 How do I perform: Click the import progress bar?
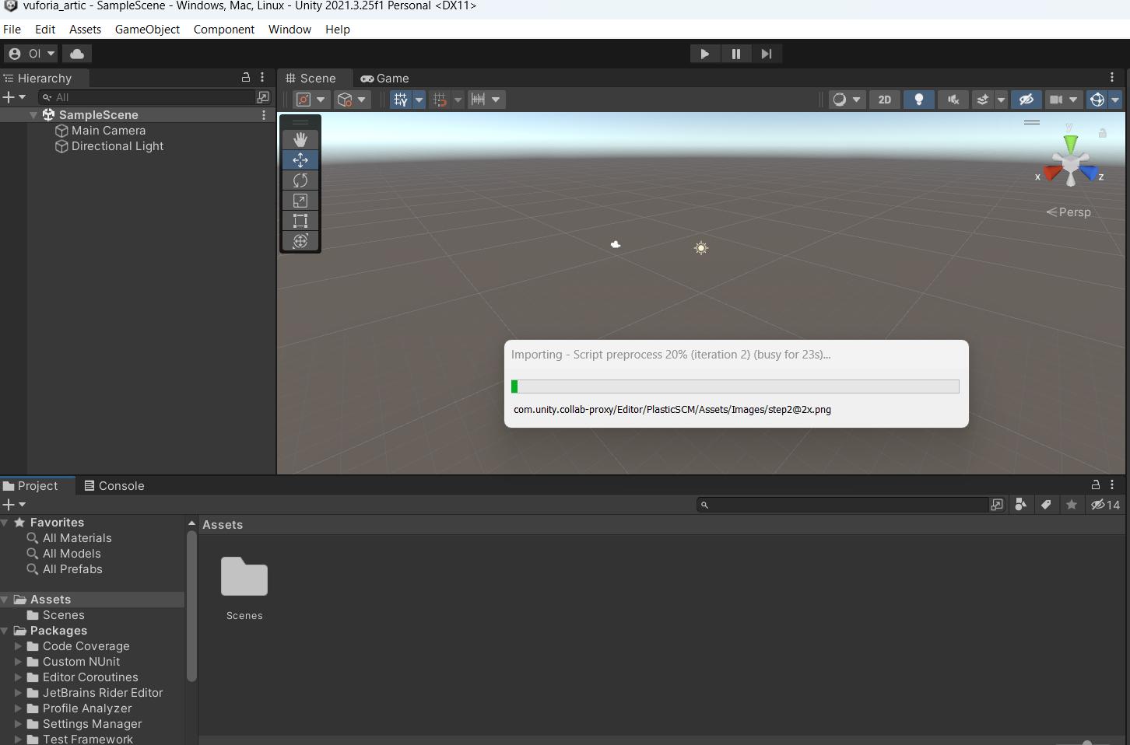click(735, 386)
